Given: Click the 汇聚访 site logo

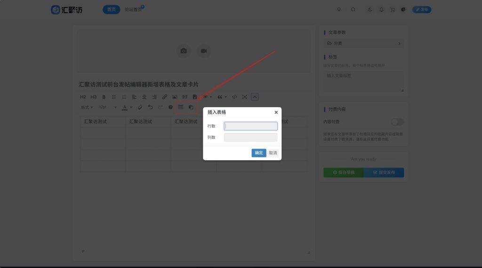Looking at the screenshot, I should coord(67,10).
